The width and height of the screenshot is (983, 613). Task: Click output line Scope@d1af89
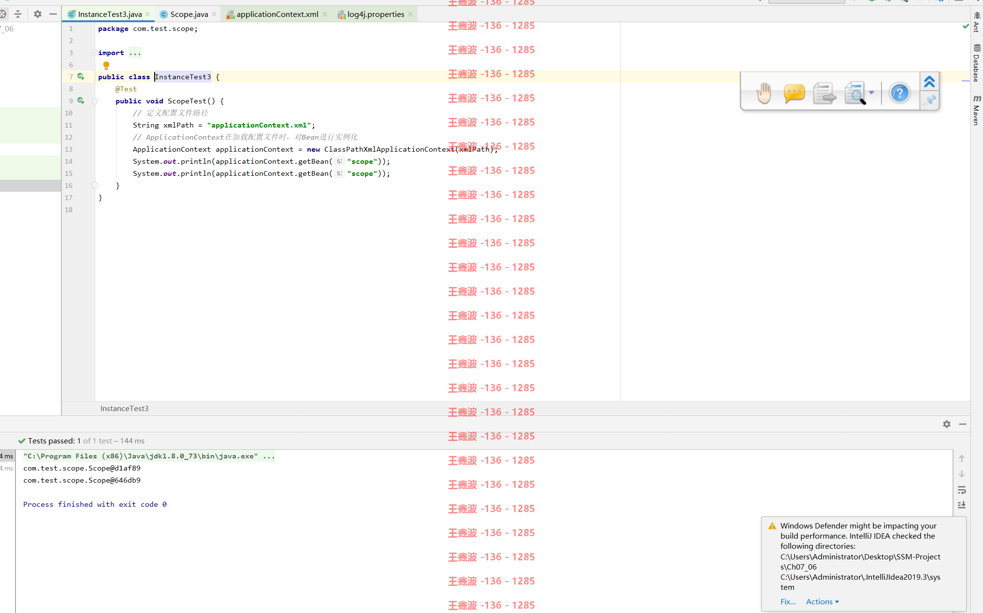82,468
